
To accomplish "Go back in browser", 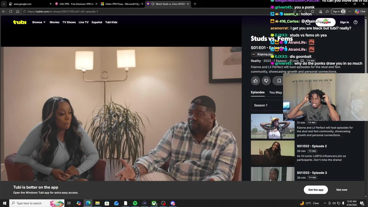I will pos(4,11).
